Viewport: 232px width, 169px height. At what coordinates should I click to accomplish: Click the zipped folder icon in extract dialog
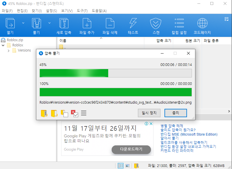44,113
